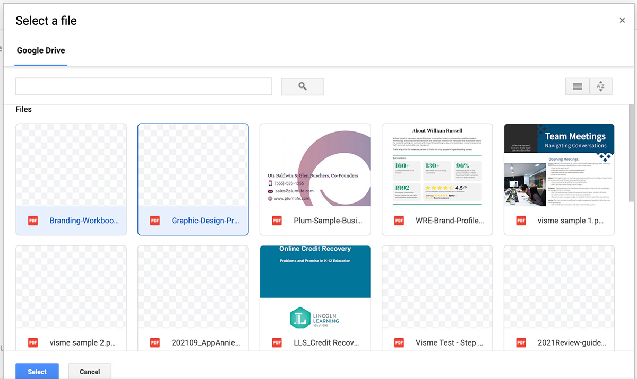Focus the file search text field
The image size is (637, 379).
point(143,86)
